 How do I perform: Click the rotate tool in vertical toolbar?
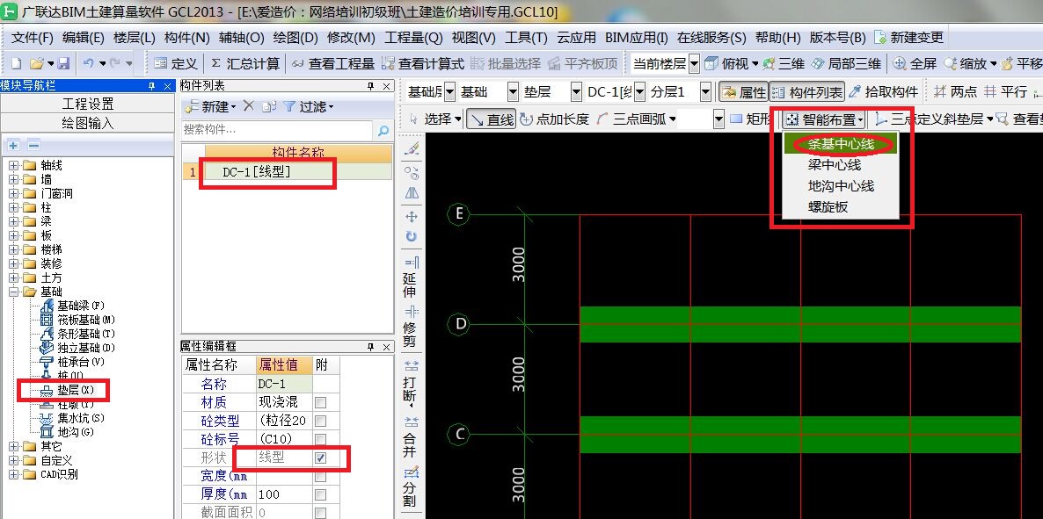click(x=411, y=236)
